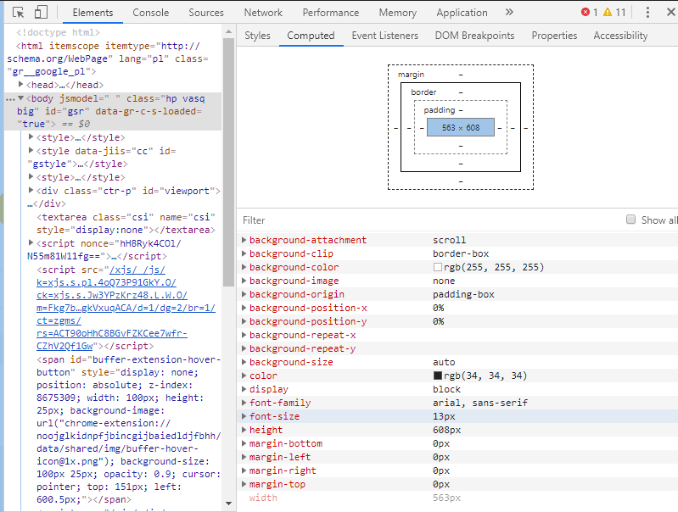Open the DOM Breakpoints pane
The width and height of the screenshot is (678, 512).
[474, 36]
